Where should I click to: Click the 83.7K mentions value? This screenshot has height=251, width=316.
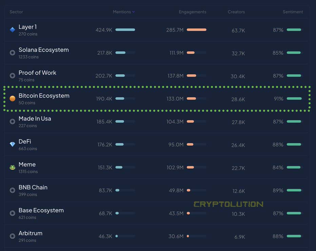pos(105,191)
